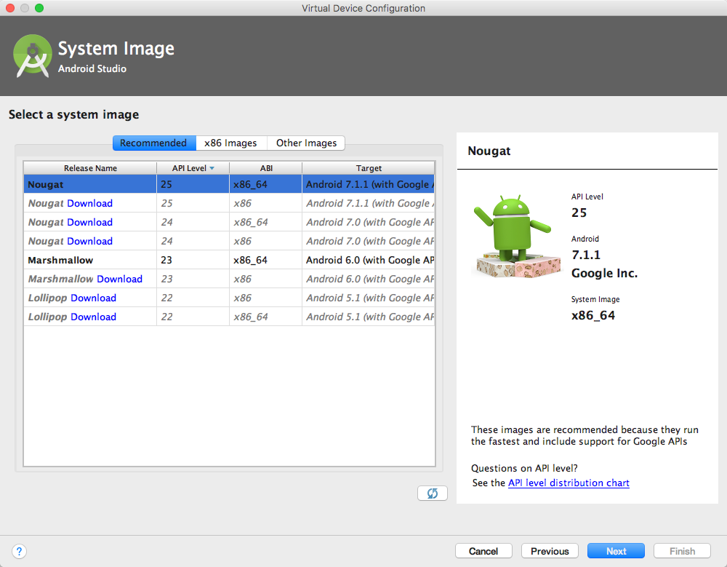Open the help question mark icon
Screen dimensions: 727x567
(x=19, y=551)
